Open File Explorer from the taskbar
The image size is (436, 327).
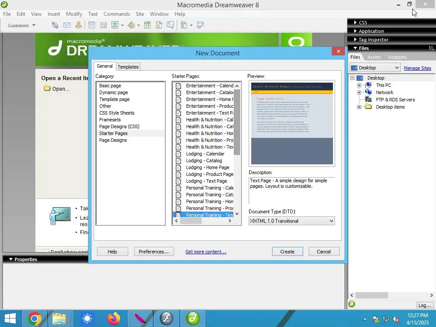59,318
